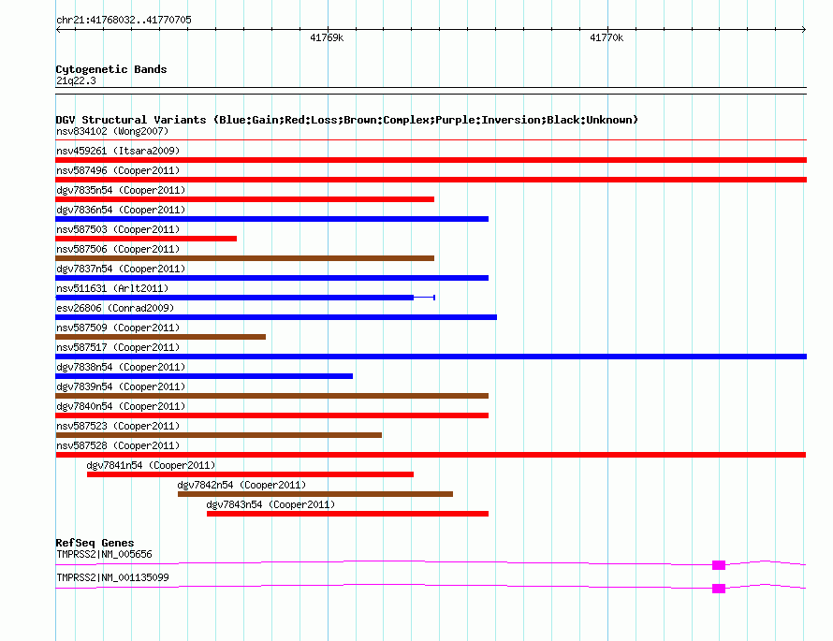Click nsv587523 (Cooper2011) label
This screenshot has height=641, width=833.
118,426
